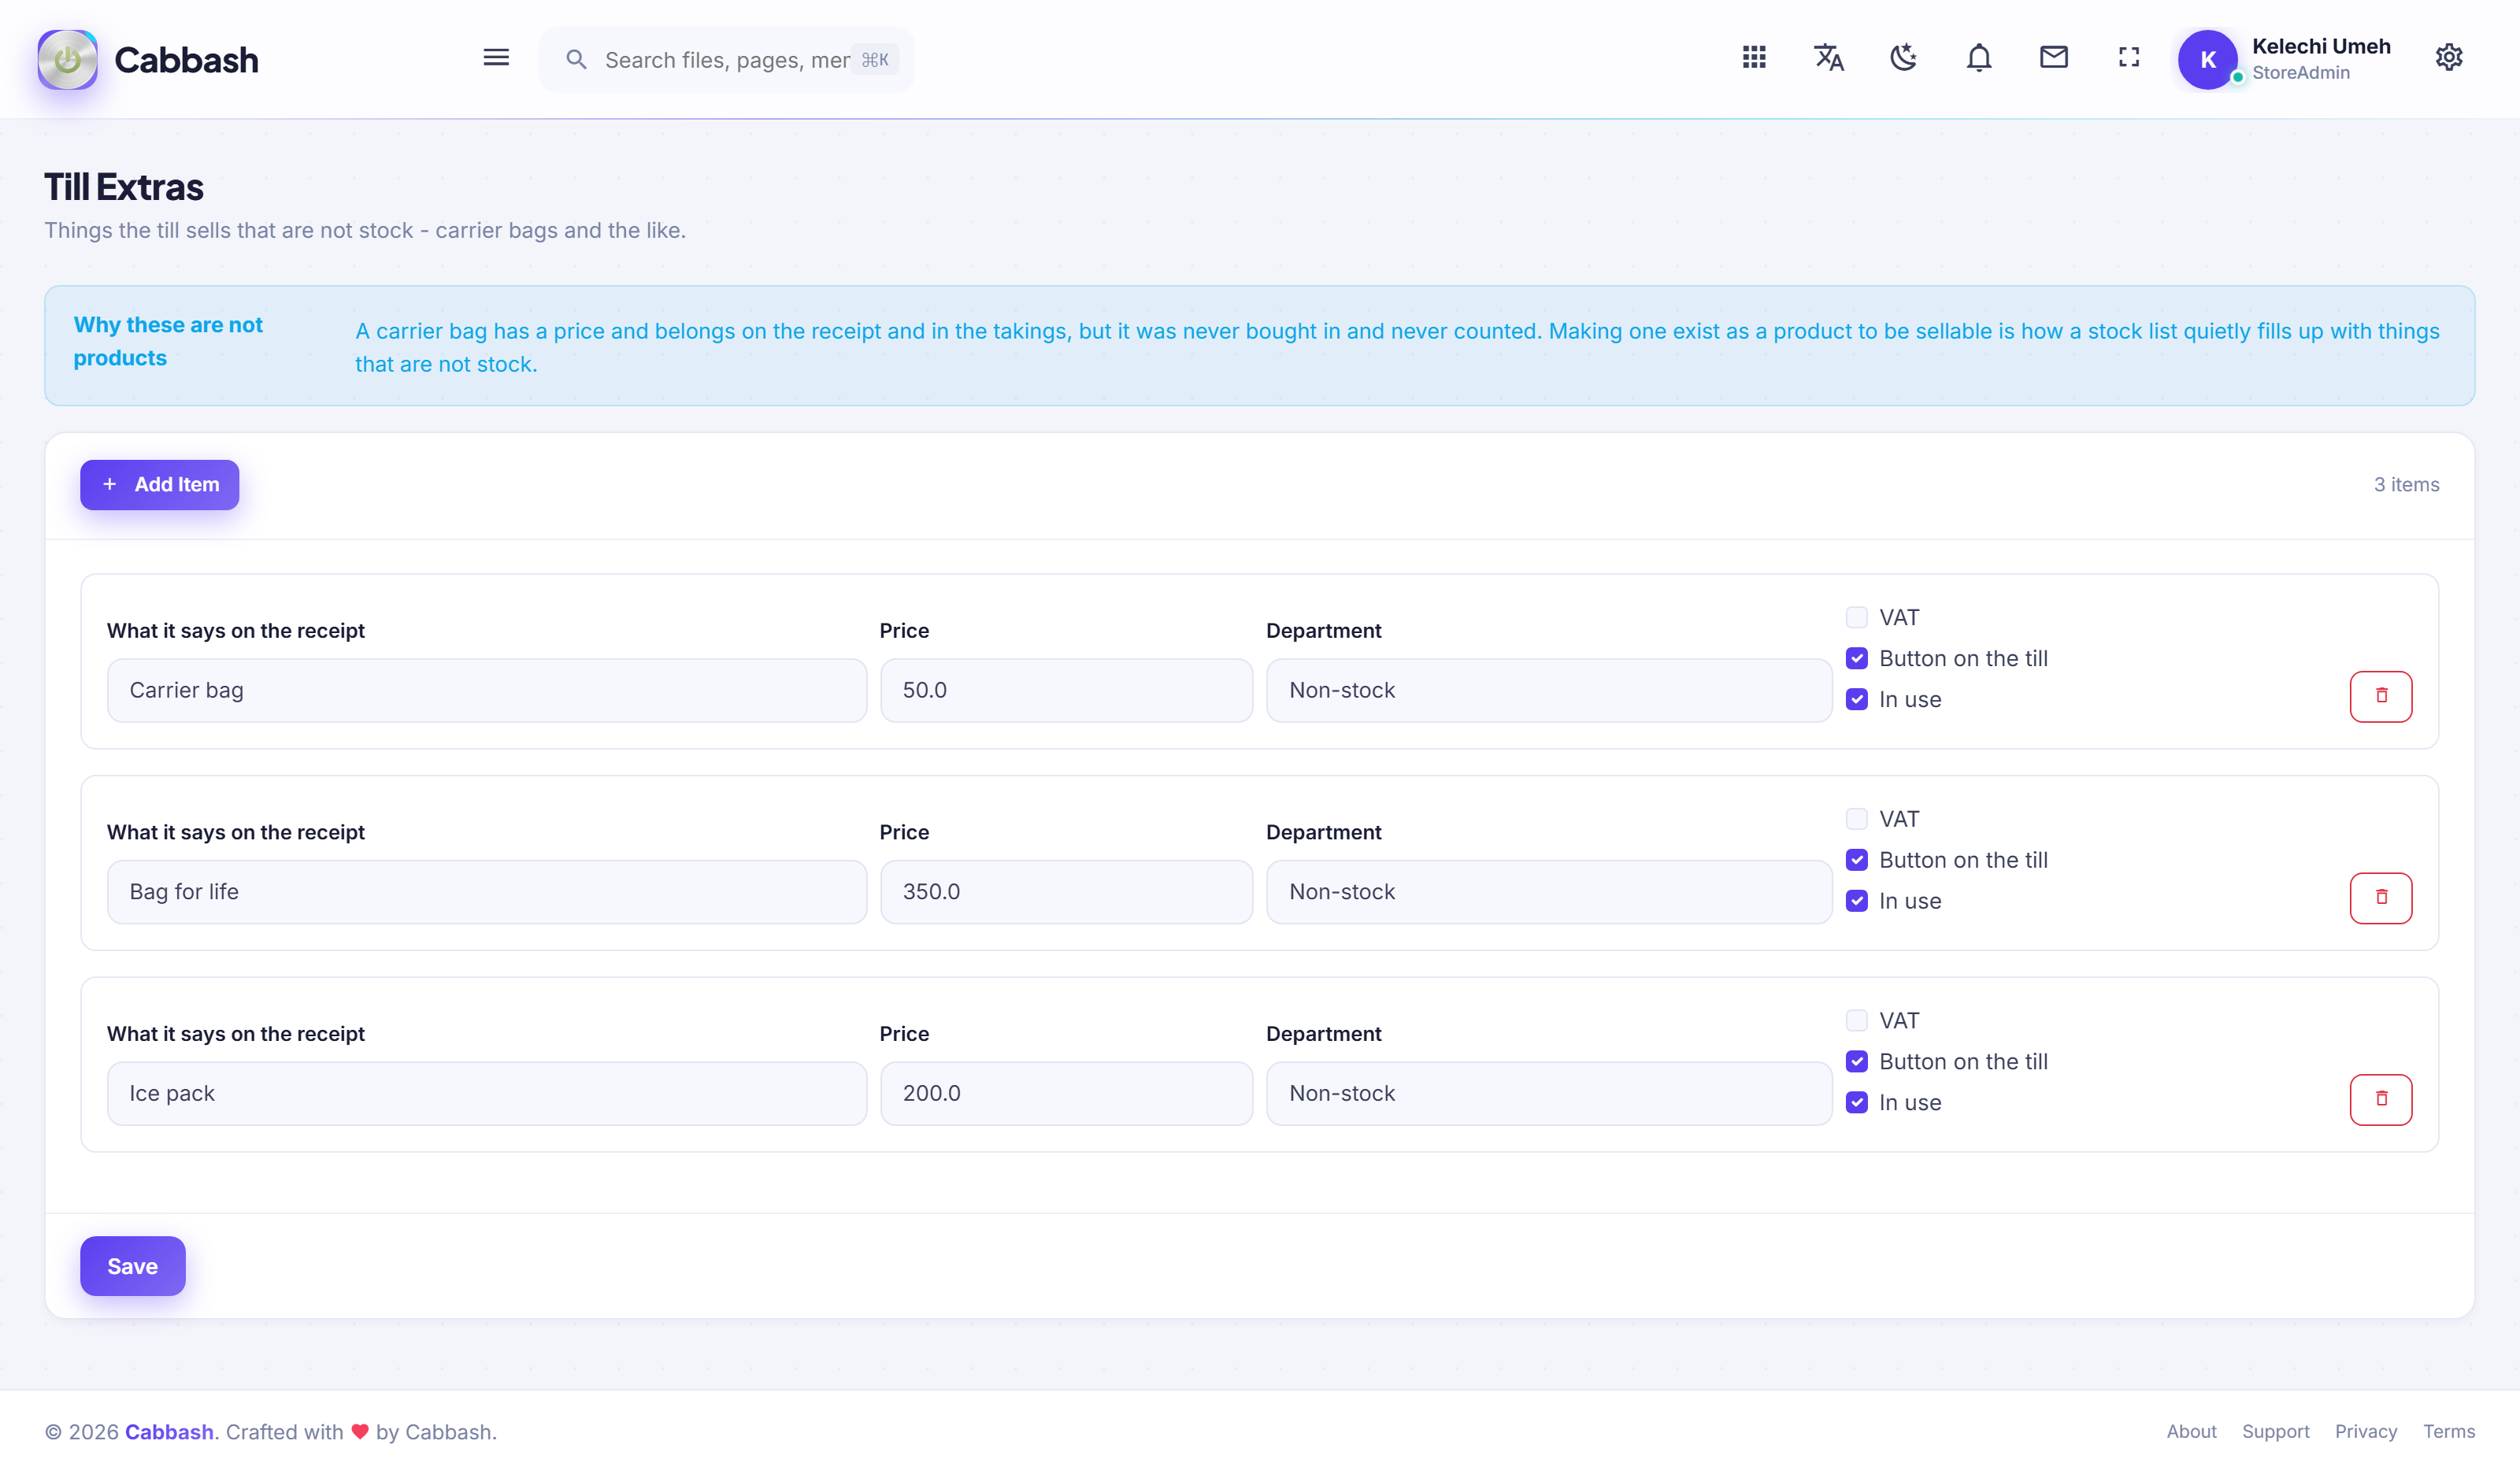Save the till extras
2520x1474 pixels.
[x=133, y=1266]
